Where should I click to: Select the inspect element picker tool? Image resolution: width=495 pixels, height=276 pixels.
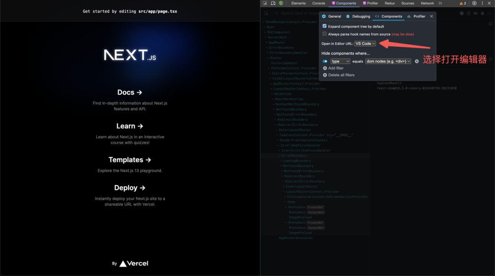pyautogui.click(x=265, y=3)
